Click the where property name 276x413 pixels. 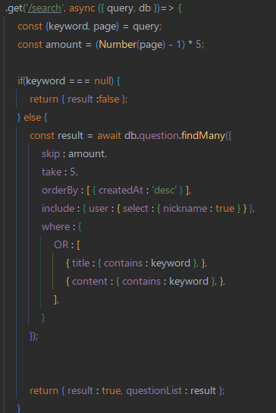coord(56,227)
